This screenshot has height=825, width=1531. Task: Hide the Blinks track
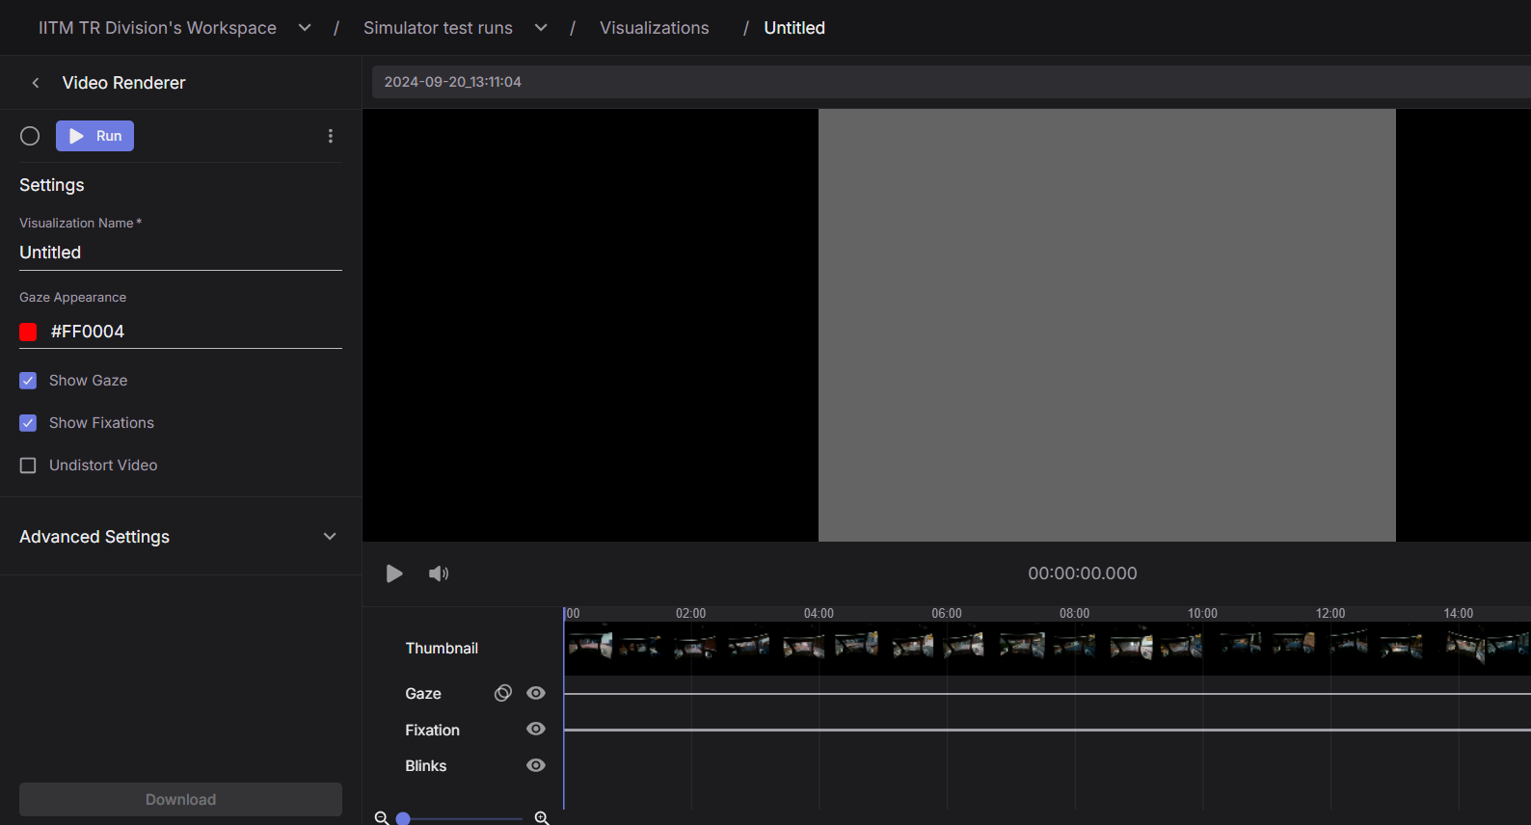coord(536,765)
